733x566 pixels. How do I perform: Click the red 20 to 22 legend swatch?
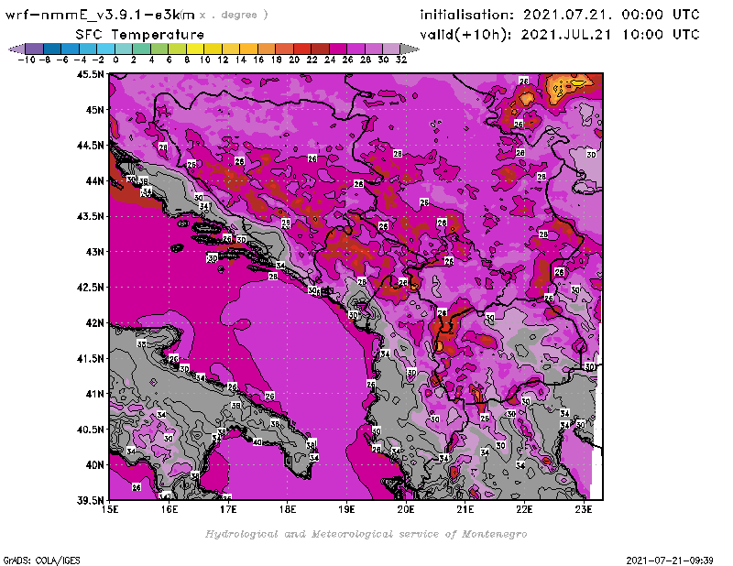point(302,49)
